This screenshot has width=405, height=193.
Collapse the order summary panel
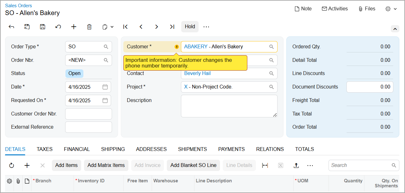pyautogui.click(x=395, y=29)
